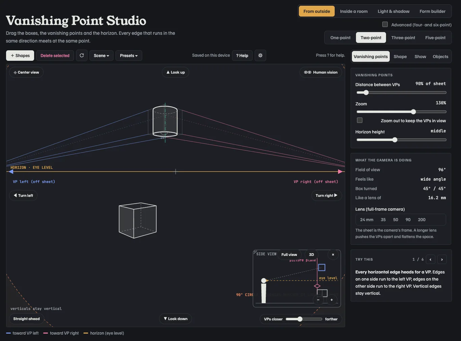Screen dimensions: 461x341
Task: Open settings with the gear icon
Action: 260,55
